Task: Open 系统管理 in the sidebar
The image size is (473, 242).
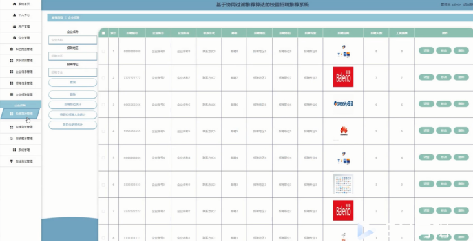Action: coord(21,150)
